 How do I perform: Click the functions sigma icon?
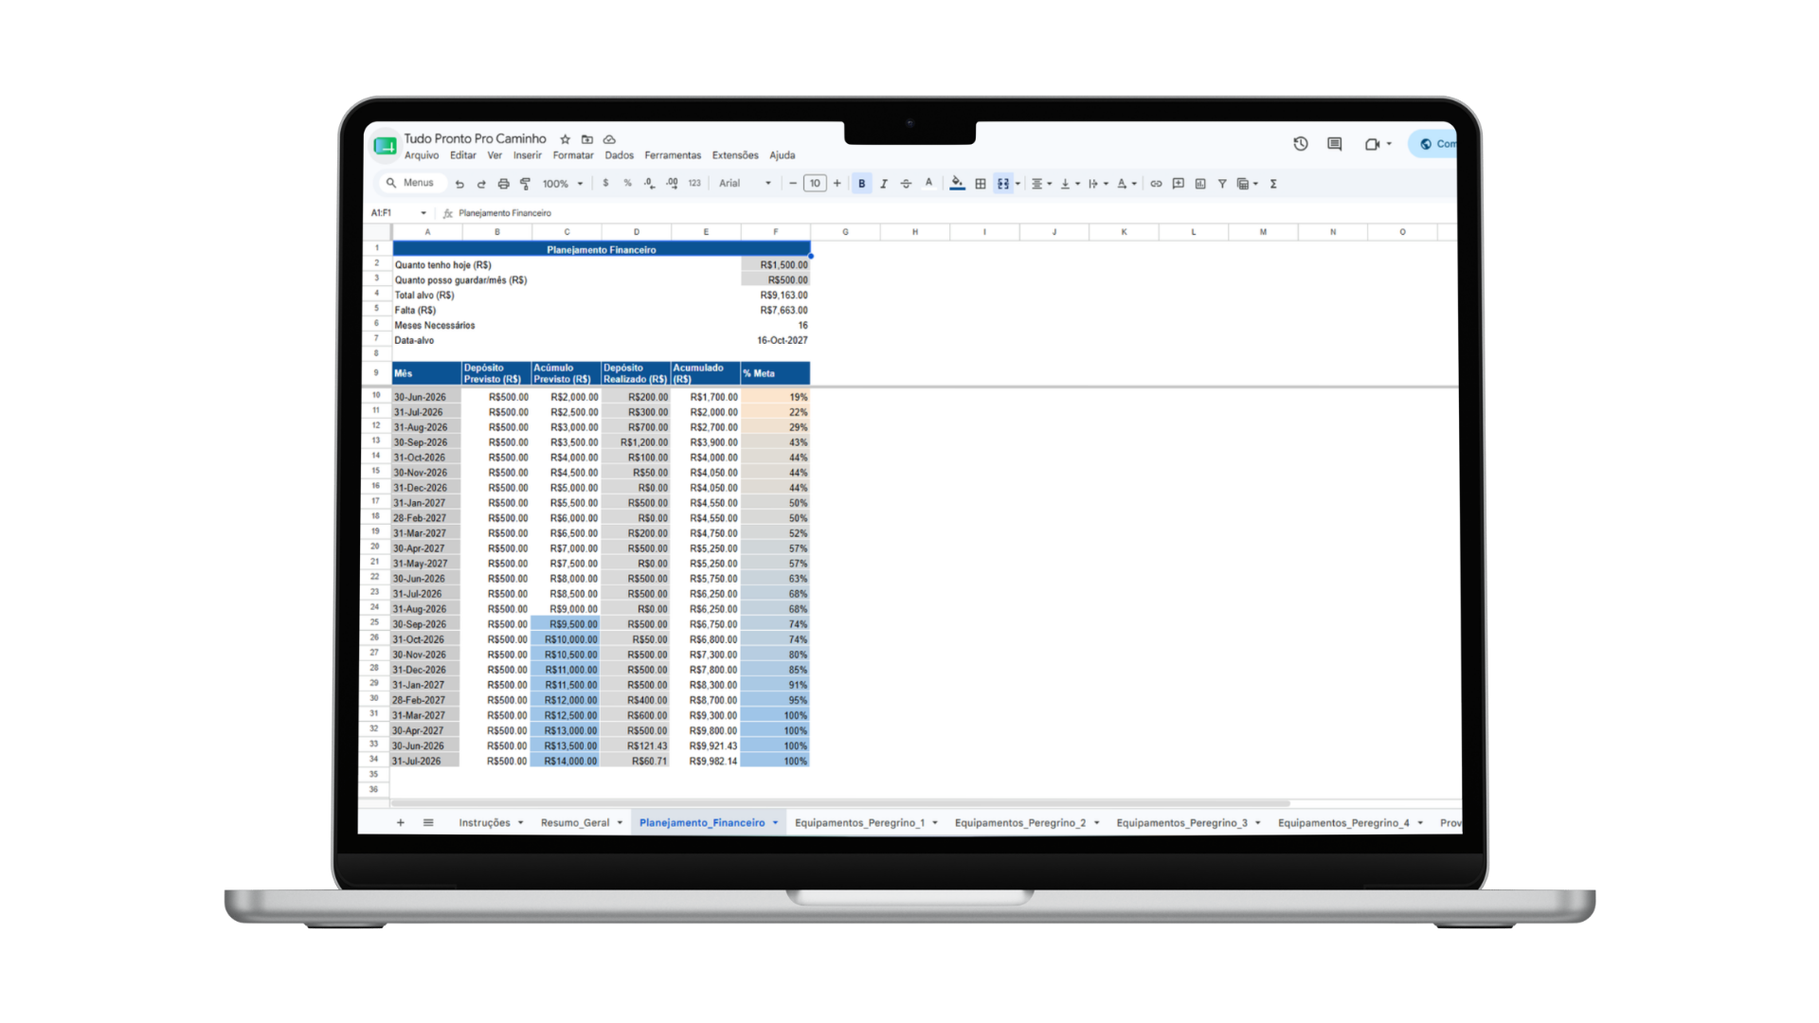coord(1273,184)
